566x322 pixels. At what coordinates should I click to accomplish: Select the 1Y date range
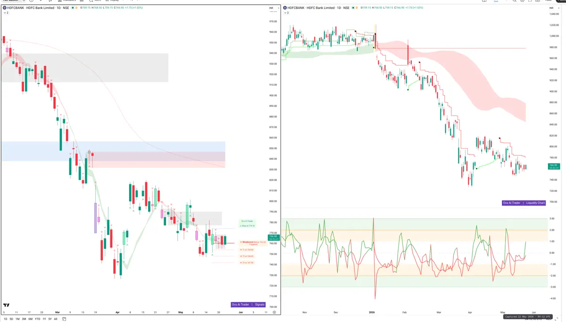pos(44,319)
